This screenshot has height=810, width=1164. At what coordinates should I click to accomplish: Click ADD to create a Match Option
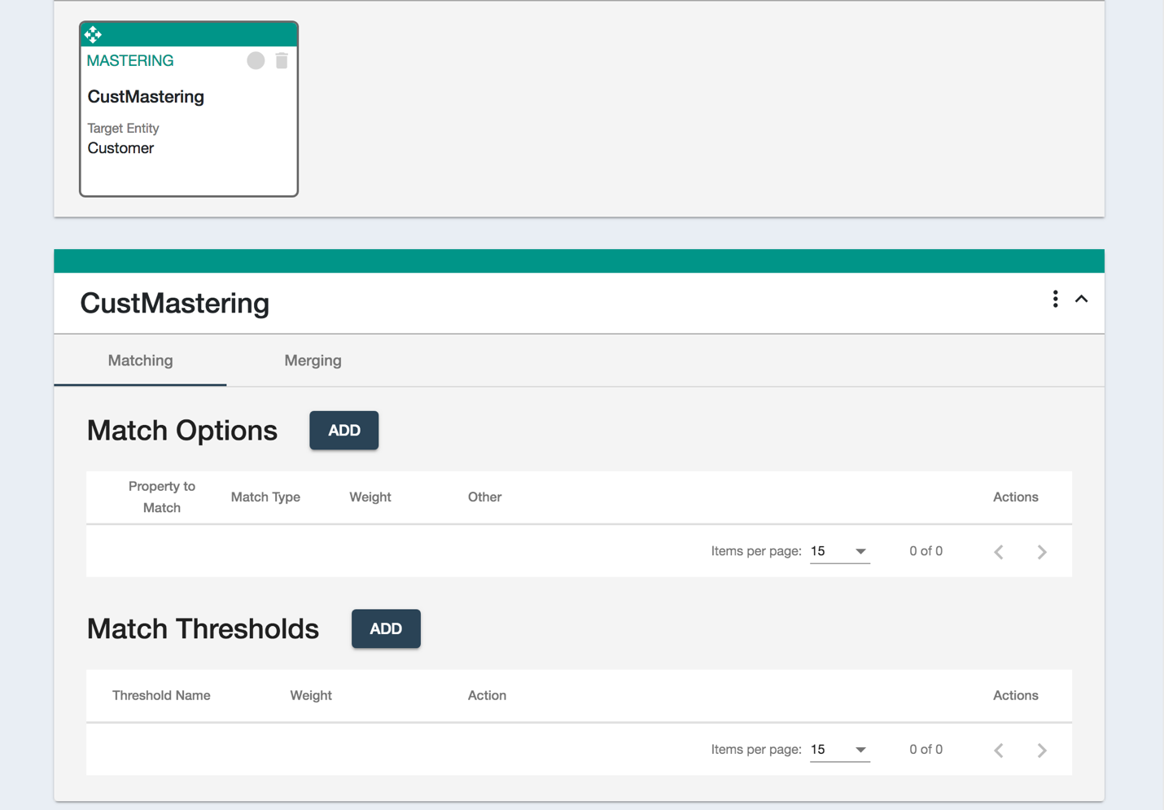[x=344, y=430]
